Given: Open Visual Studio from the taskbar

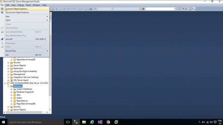Looking at the screenshot, I should point(100,122).
